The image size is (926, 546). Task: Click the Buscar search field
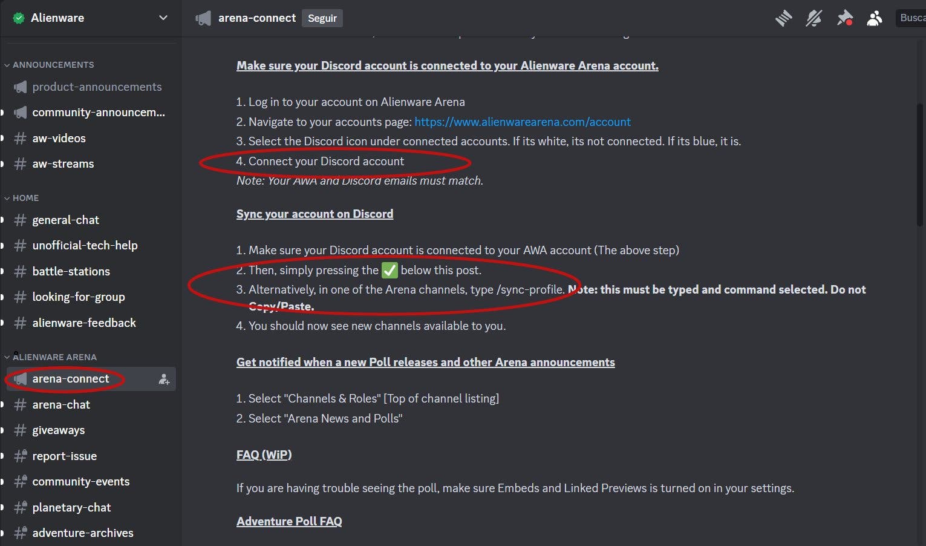click(910, 18)
